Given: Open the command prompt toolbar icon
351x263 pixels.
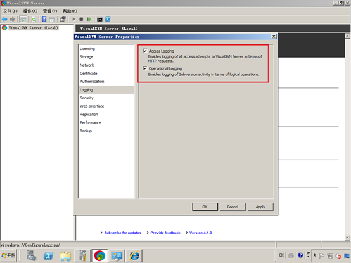Looking at the screenshot, I should 99,20.
